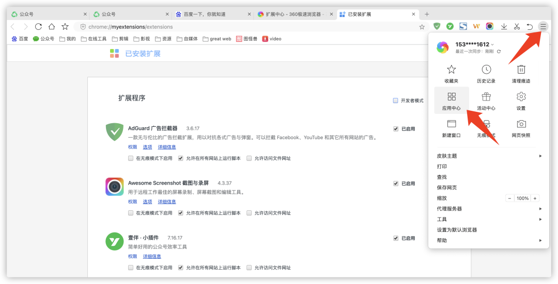Open AdGuard 权限 link

[x=132, y=147]
